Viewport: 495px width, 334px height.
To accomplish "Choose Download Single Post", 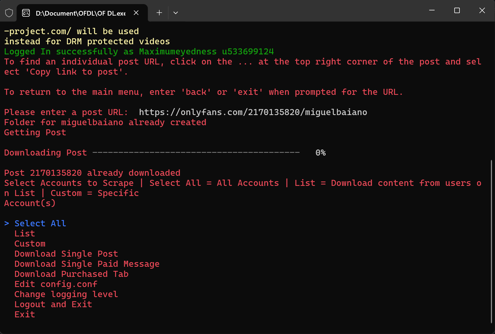I will [x=66, y=254].
